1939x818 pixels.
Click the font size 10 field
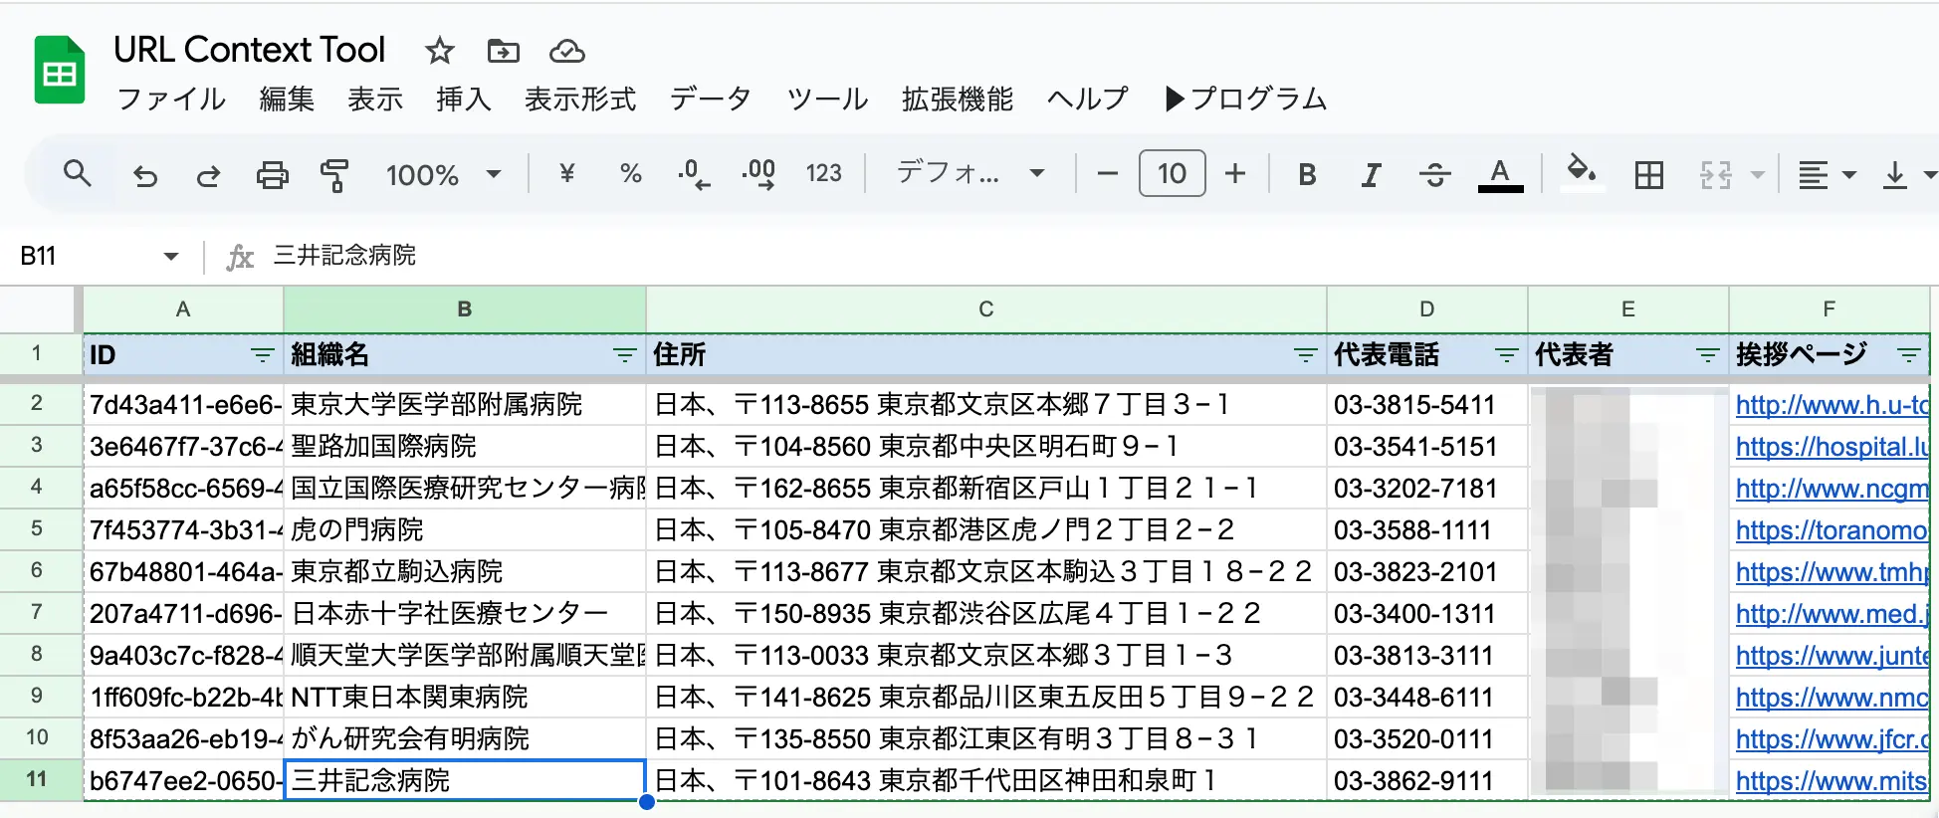(x=1172, y=174)
